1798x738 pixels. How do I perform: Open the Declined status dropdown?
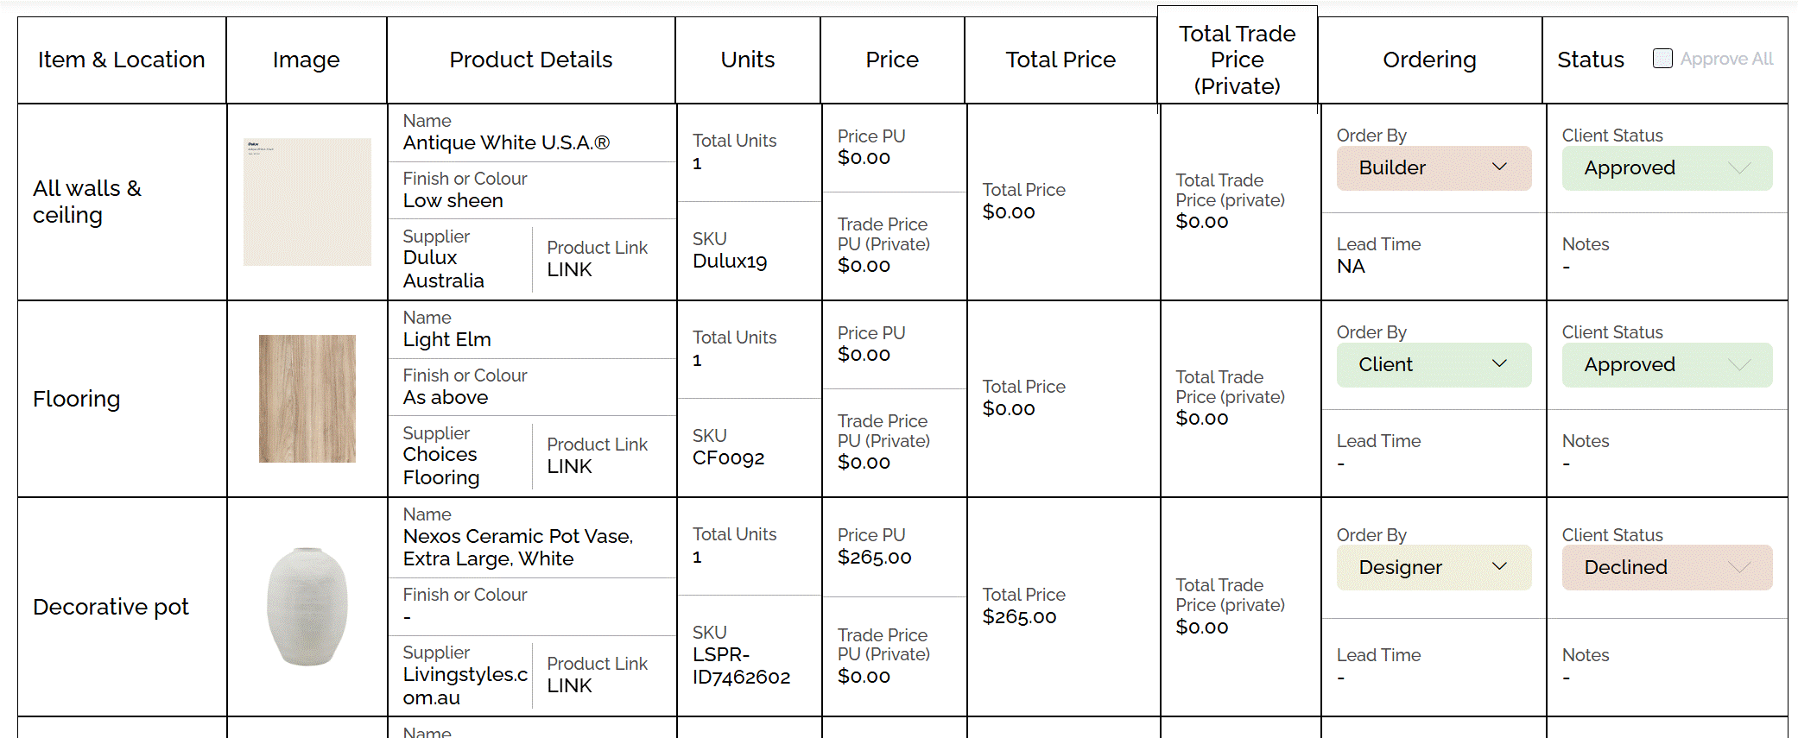coord(1666,567)
